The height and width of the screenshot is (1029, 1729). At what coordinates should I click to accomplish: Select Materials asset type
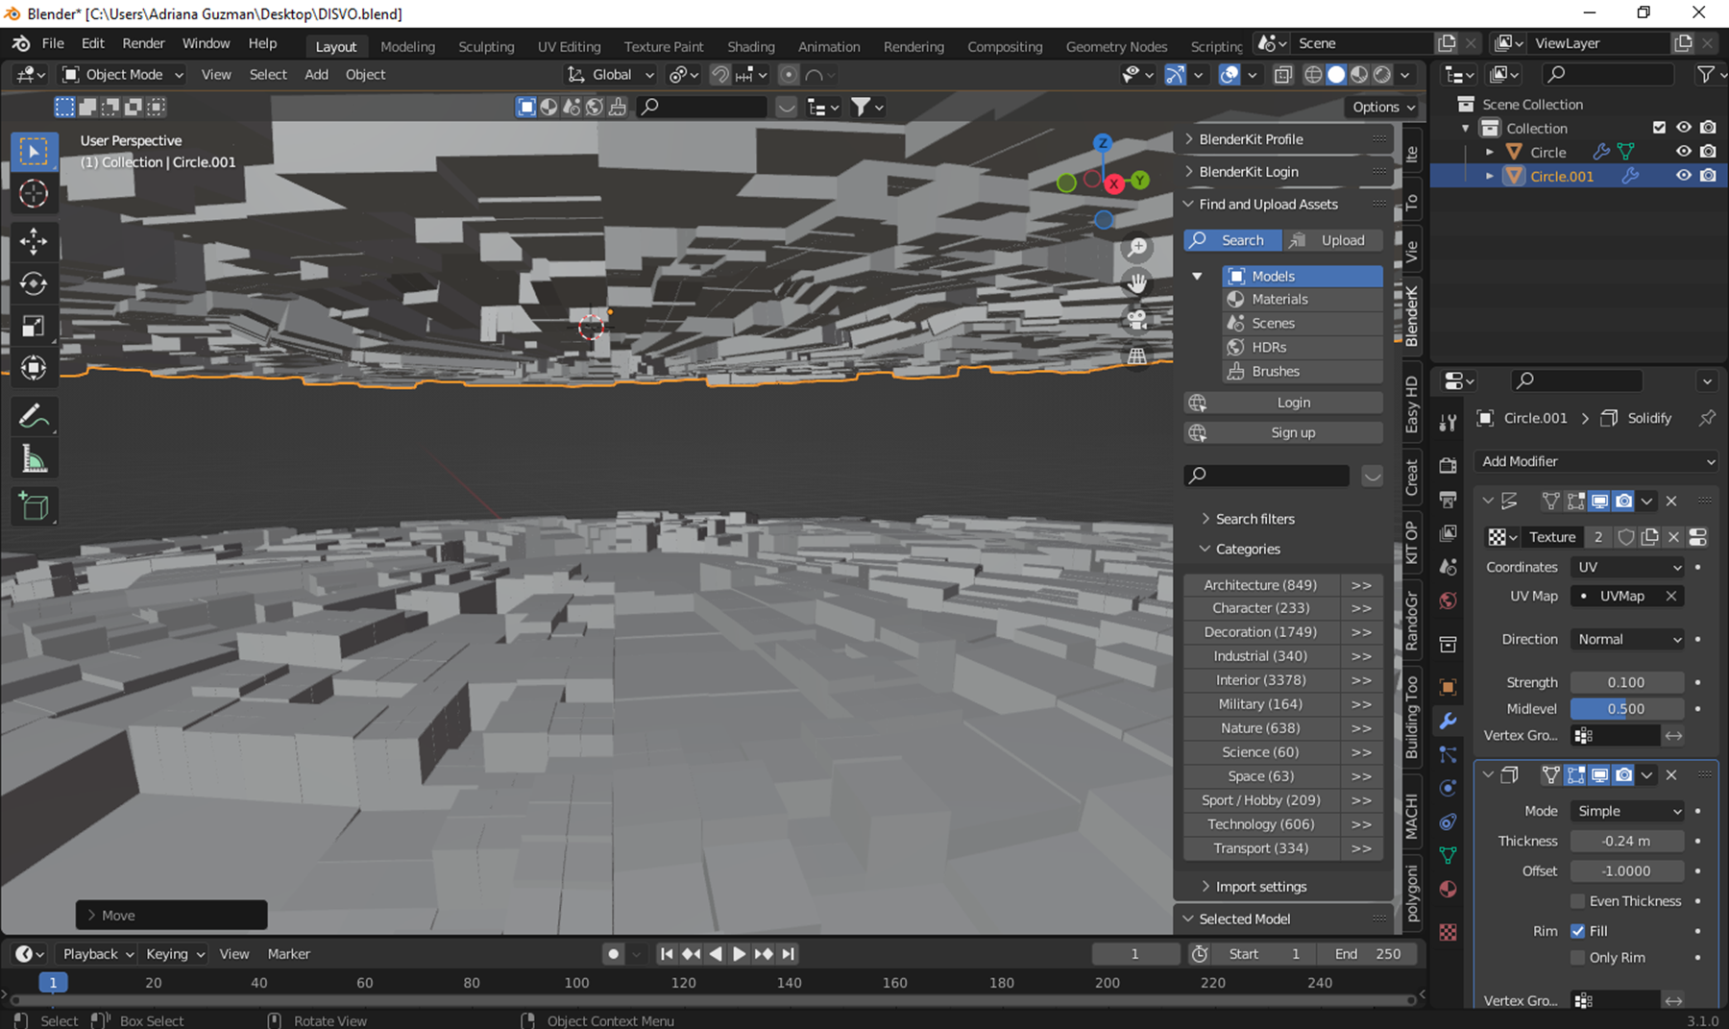[x=1303, y=299]
